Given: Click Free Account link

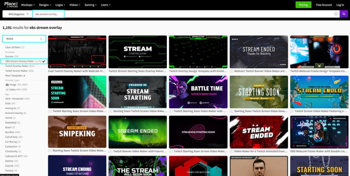Looking at the screenshot, I should click(324, 5).
